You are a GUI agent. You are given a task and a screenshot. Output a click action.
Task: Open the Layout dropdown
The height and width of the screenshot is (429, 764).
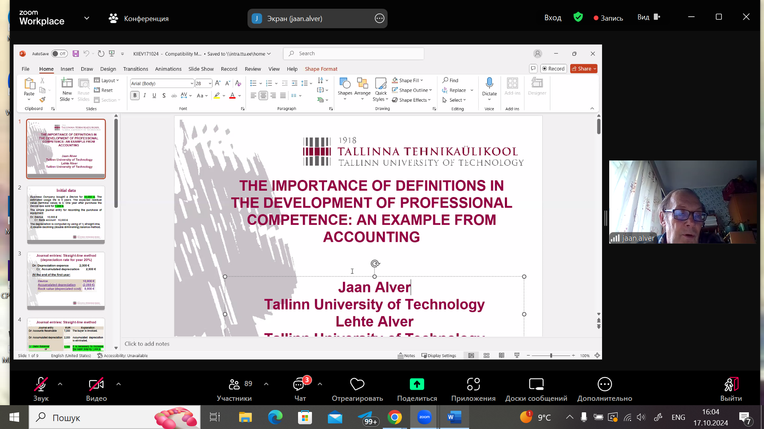pos(107,80)
